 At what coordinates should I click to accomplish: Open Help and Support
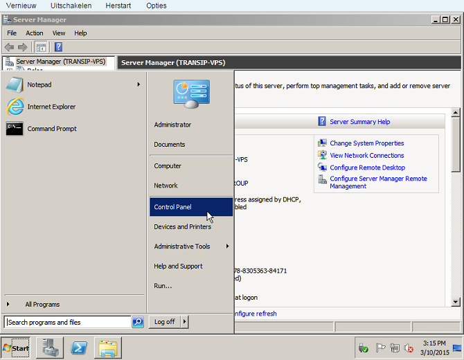(x=191, y=267)
